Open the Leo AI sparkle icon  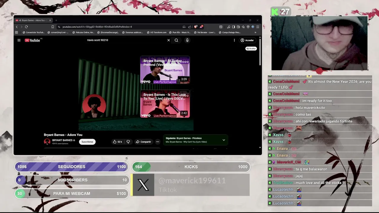pyautogui.click(x=243, y=27)
